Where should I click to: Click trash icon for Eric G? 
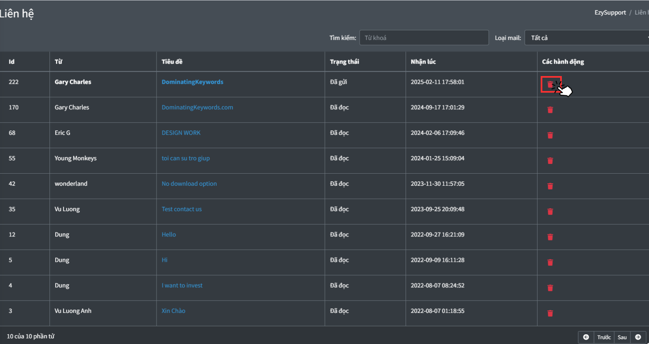click(550, 135)
